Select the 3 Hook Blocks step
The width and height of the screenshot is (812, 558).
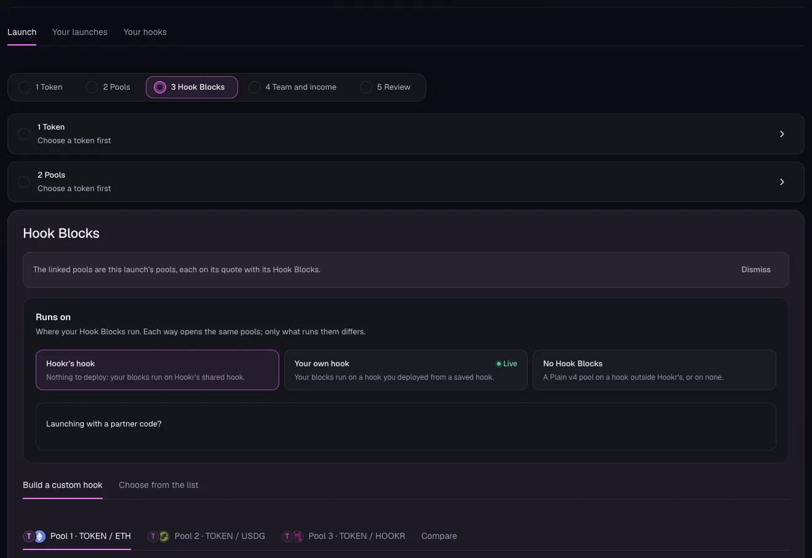coord(192,87)
